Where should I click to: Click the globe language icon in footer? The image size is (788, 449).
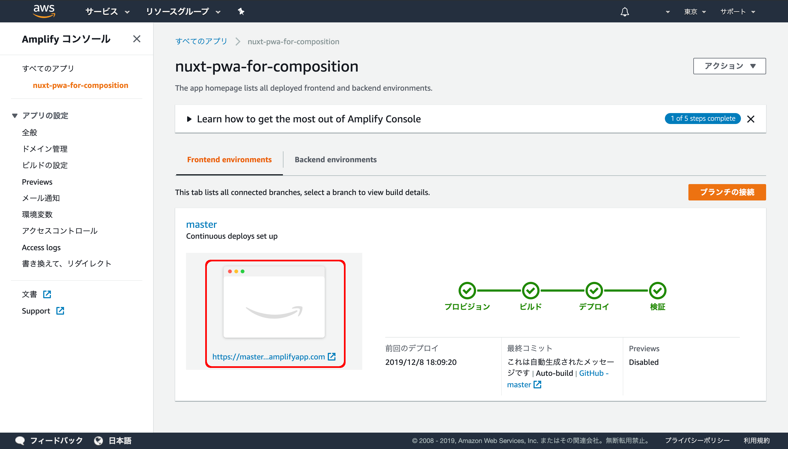point(99,441)
